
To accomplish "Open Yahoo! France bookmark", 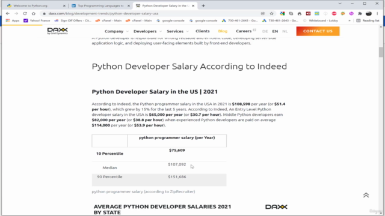I will click(x=37, y=20).
